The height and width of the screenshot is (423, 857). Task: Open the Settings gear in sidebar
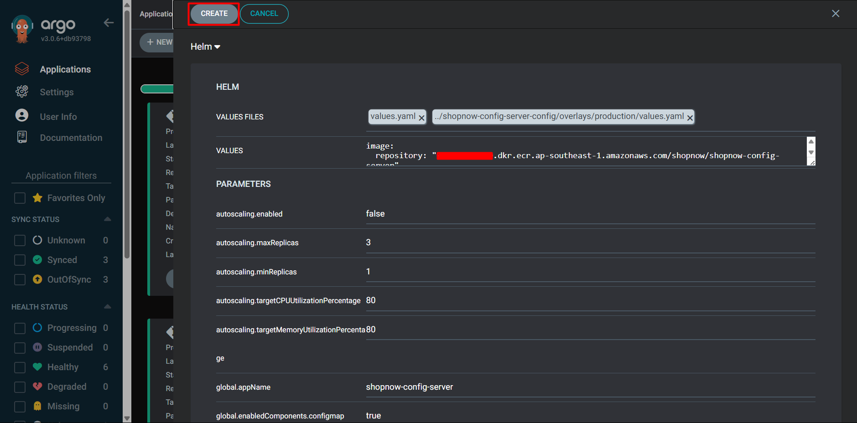click(x=21, y=92)
